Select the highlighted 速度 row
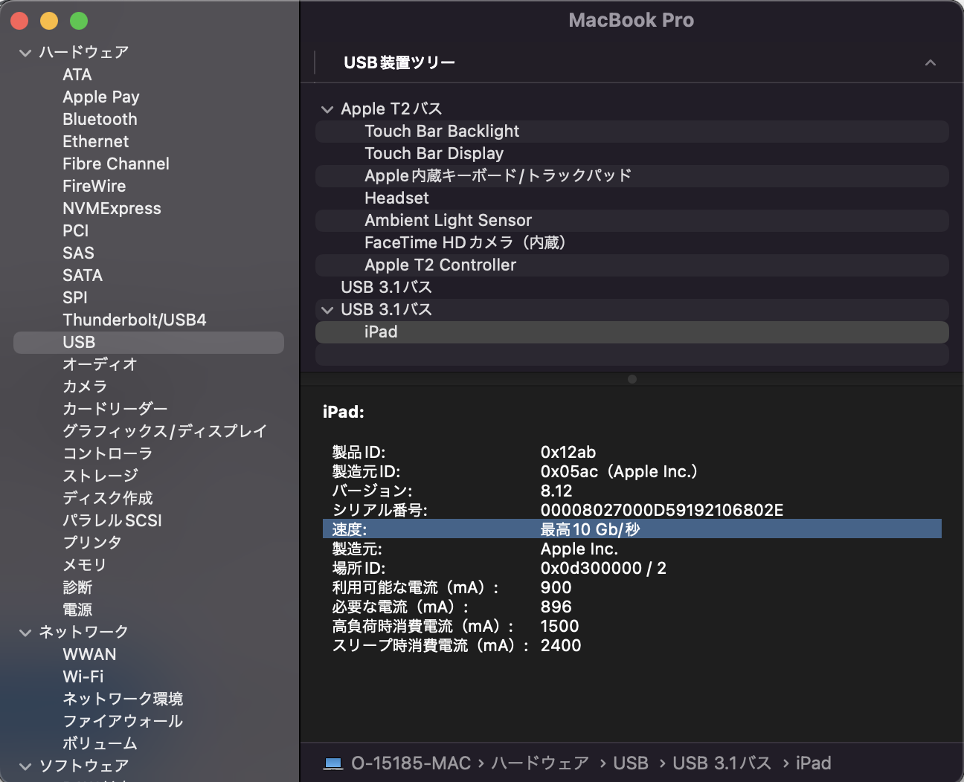Screen dimensions: 964x782 click(x=632, y=529)
